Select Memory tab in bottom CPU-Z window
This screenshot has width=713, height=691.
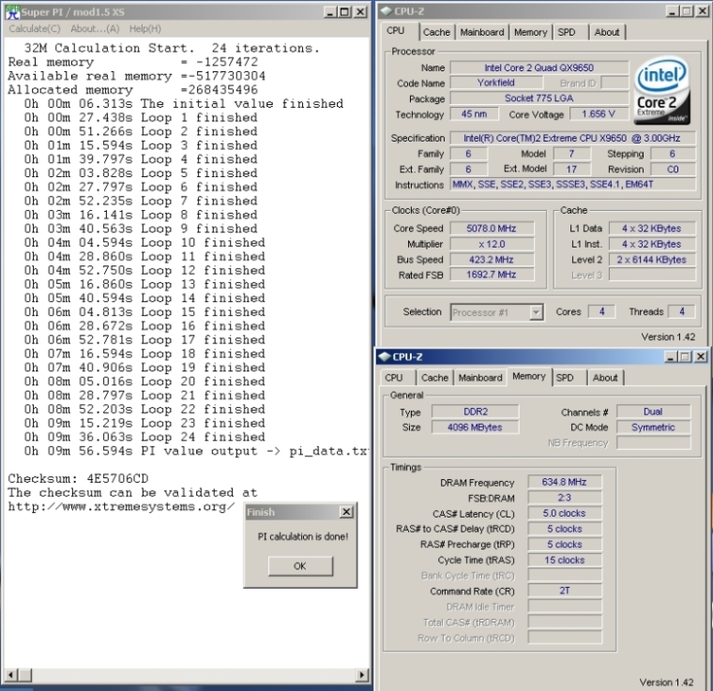(529, 376)
